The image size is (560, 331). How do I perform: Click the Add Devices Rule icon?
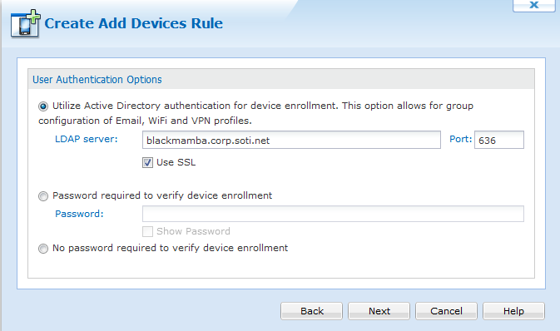pos(25,23)
